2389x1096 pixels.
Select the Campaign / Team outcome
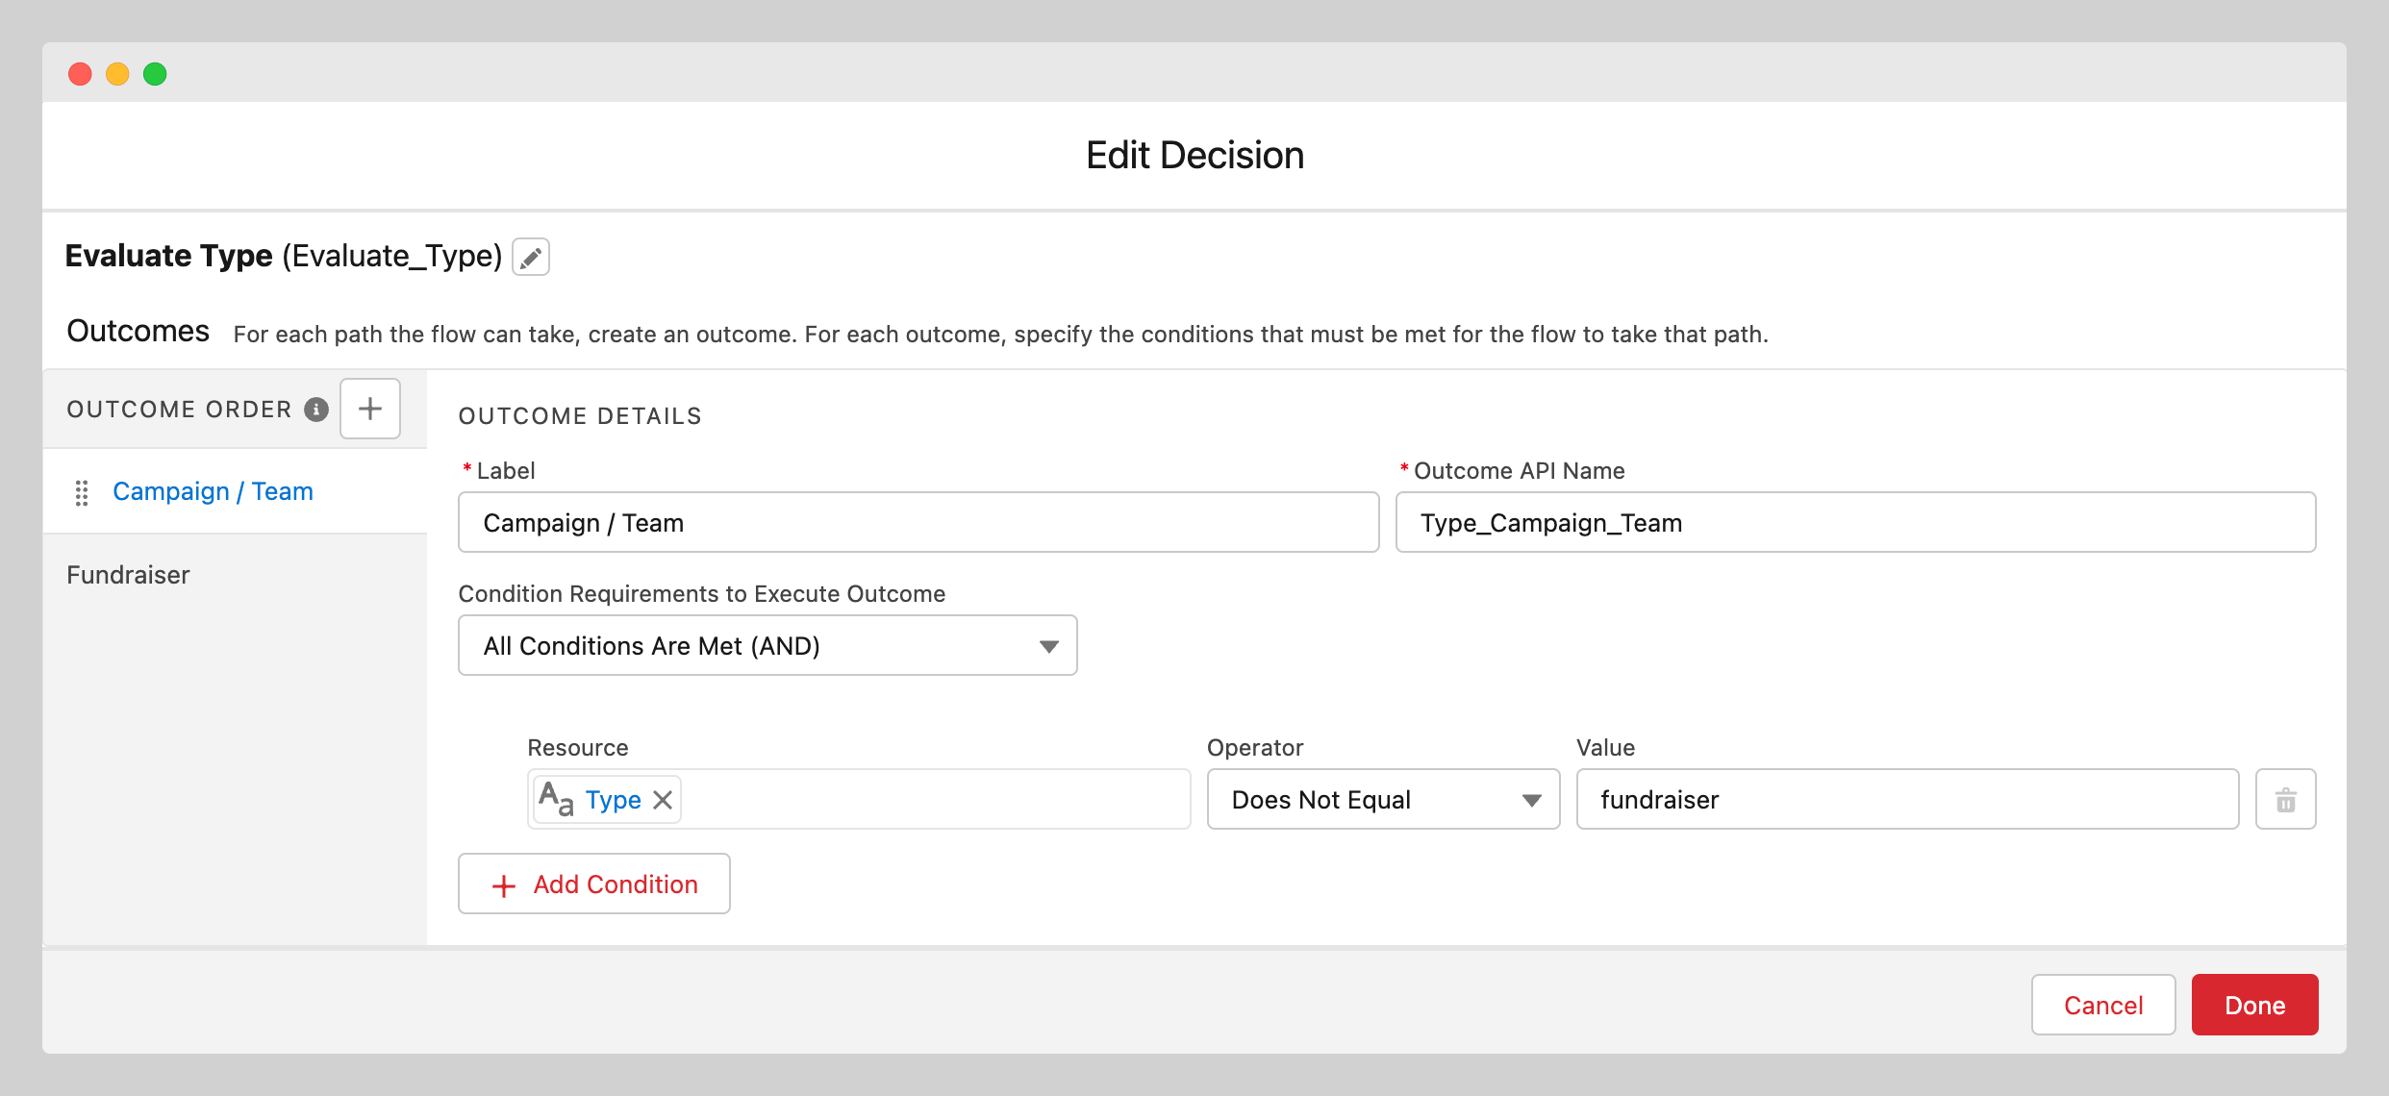[x=213, y=491]
